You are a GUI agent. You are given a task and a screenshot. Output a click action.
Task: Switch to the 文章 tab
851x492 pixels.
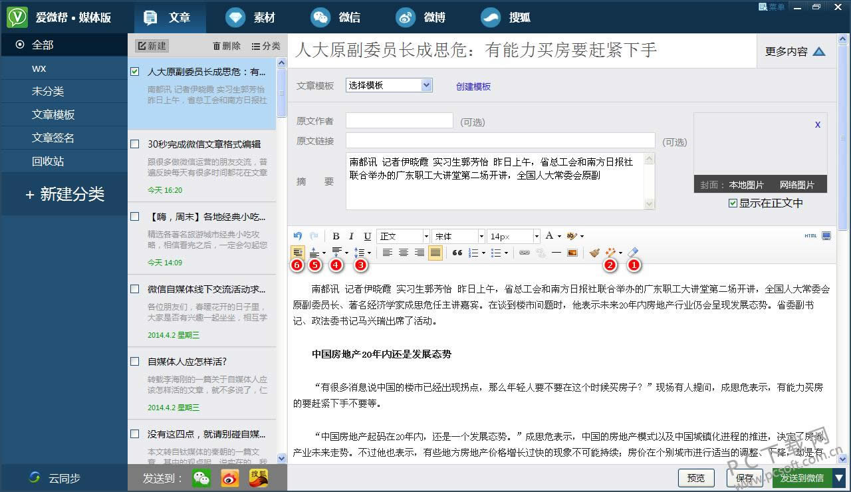(170, 17)
